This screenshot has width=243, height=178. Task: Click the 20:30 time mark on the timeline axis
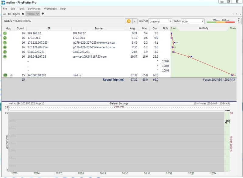(125, 173)
